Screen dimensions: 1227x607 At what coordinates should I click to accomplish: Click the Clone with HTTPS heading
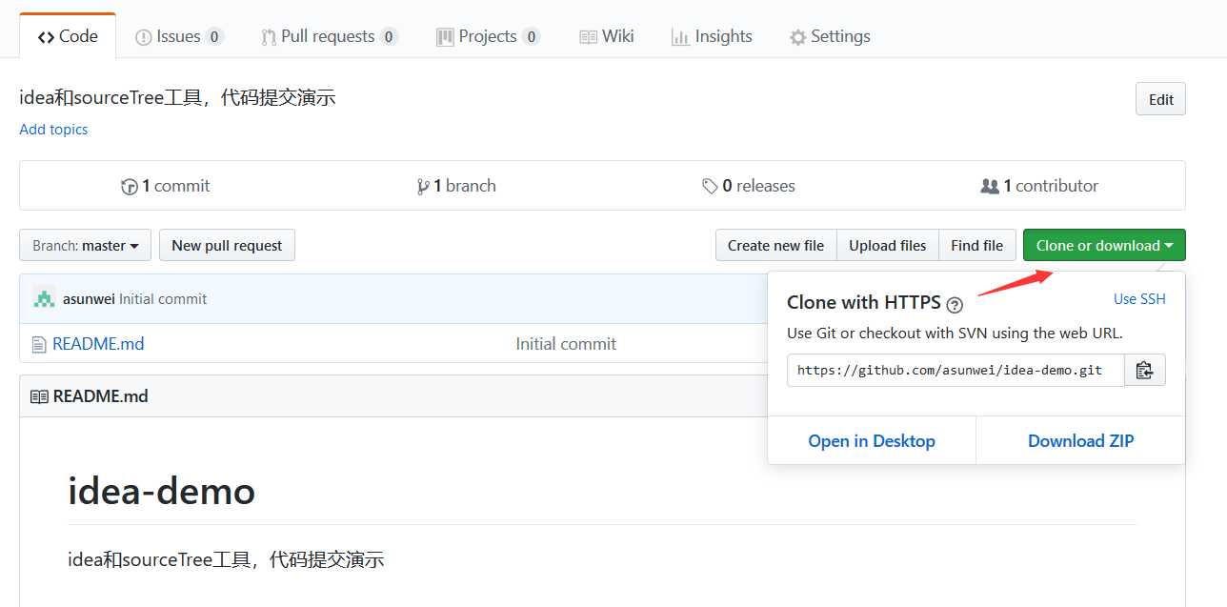pos(864,303)
